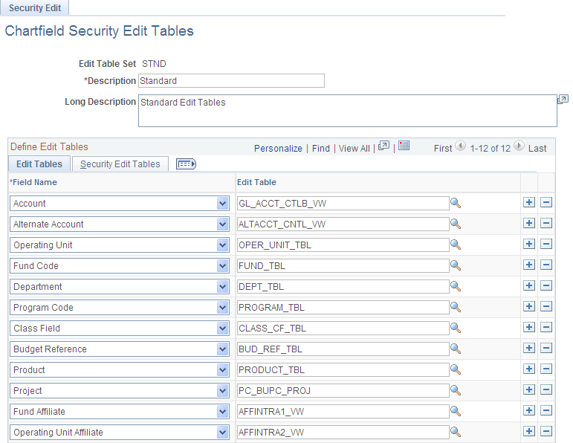Image resolution: width=573 pixels, height=443 pixels.
Task: Open lookup for PC_BUPC_PROJ edit table
Action: [456, 390]
